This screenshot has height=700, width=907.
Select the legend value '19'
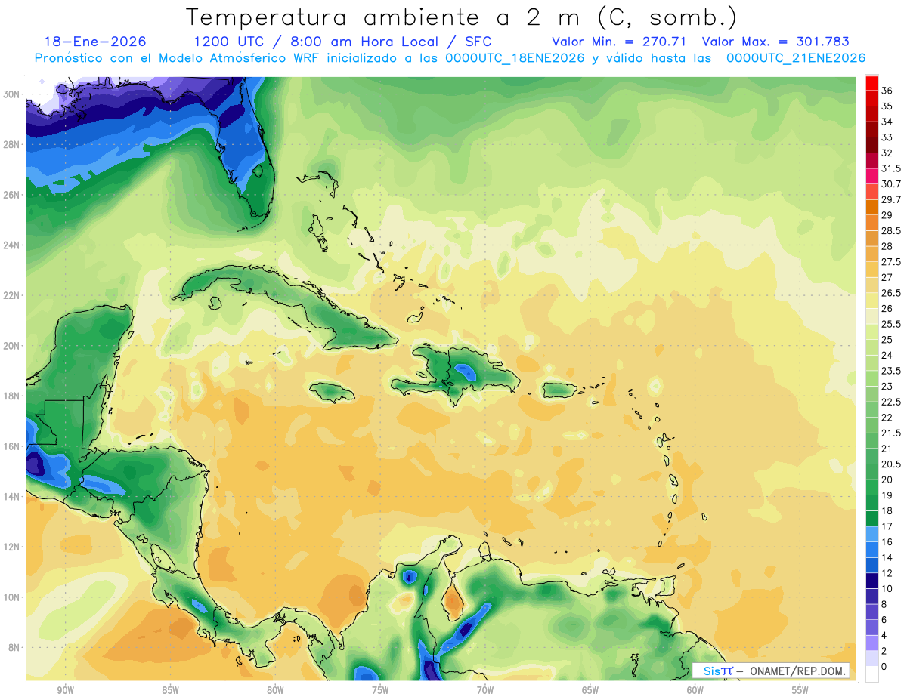[x=887, y=495]
